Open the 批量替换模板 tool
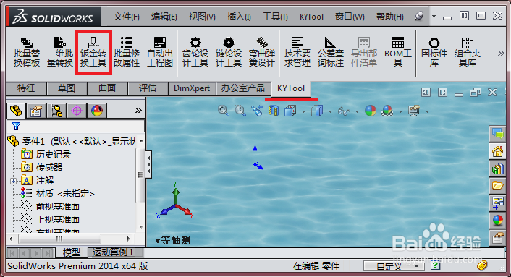Image resolution: width=511 pixels, height=277 pixels. [27, 52]
